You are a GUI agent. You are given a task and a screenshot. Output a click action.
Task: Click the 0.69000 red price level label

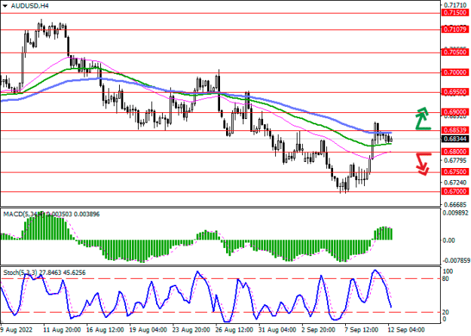455,112
